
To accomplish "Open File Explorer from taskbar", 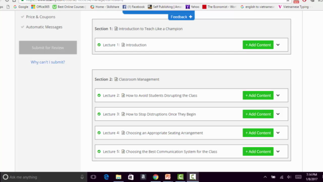I will point(119,177).
